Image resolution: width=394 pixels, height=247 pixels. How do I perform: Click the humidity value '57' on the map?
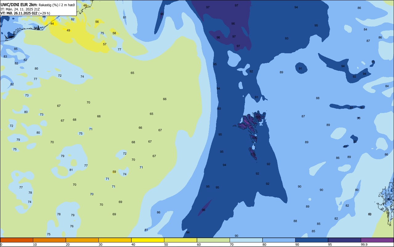[x=105, y=44]
